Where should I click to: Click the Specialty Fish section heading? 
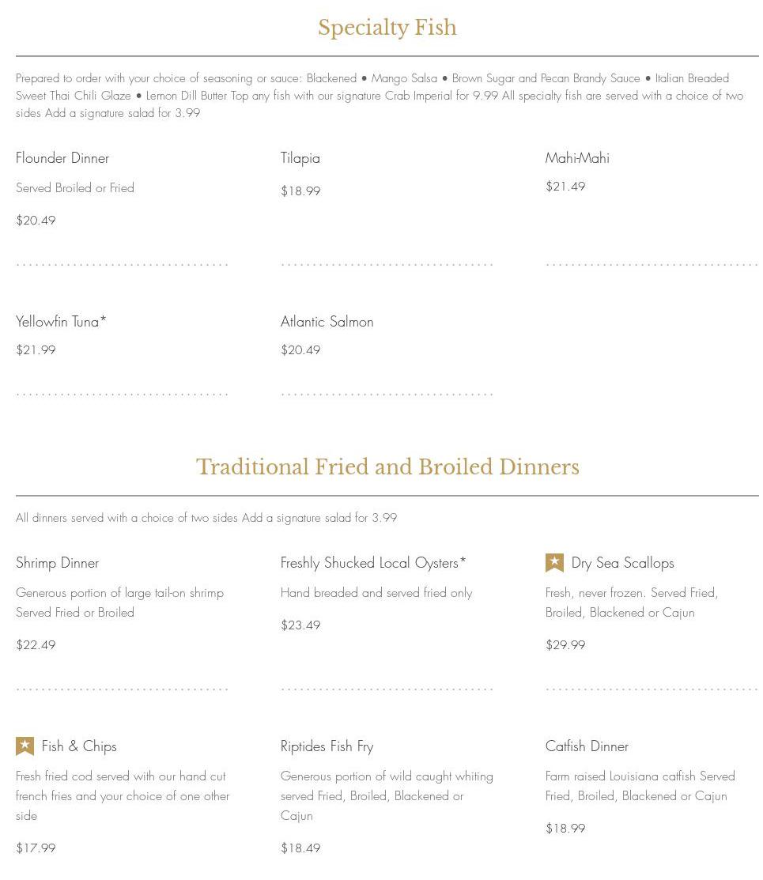coord(387,28)
